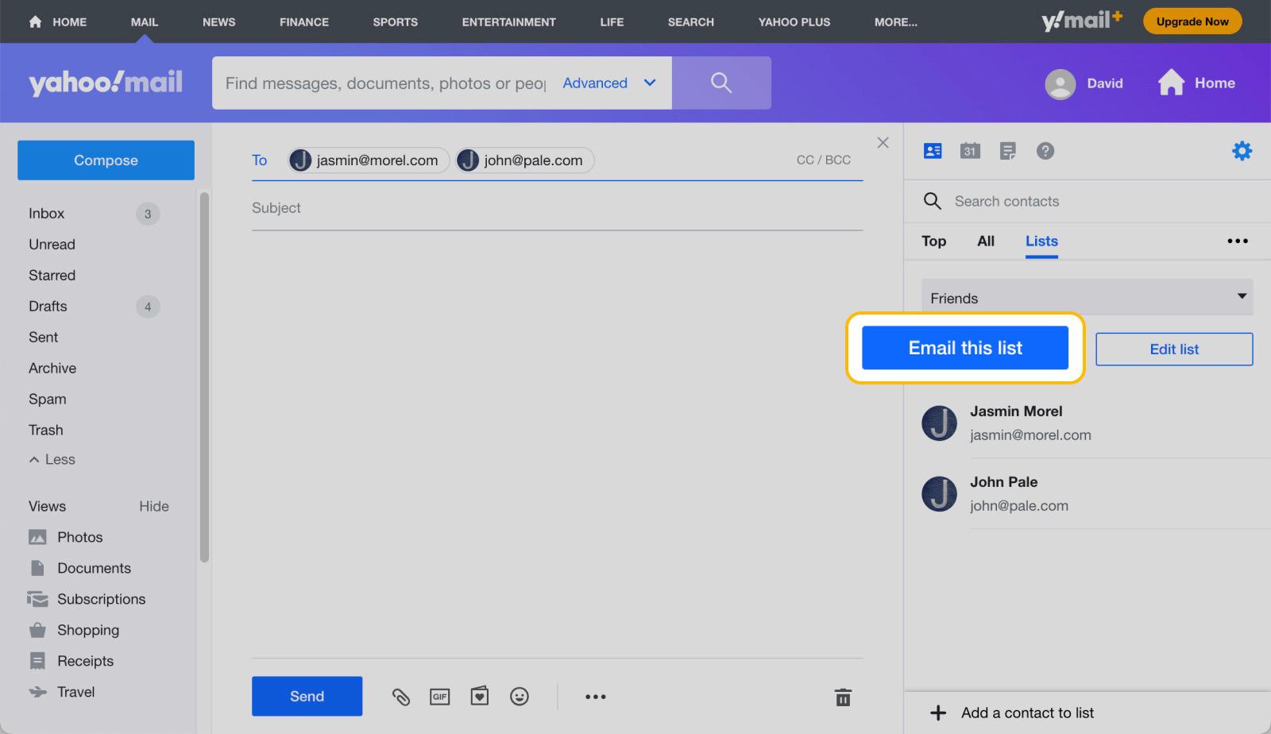Collapse folders with Less
The width and height of the screenshot is (1271, 734).
[x=52, y=459]
